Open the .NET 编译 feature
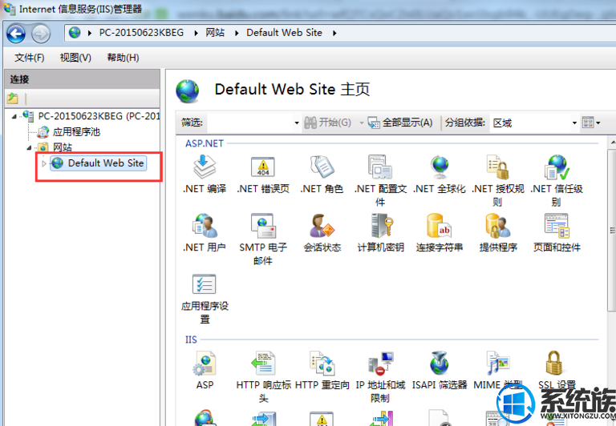 click(205, 175)
